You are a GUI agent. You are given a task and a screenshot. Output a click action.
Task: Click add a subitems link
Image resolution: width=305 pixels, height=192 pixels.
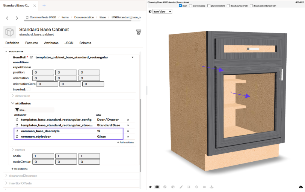(x=20, y=169)
